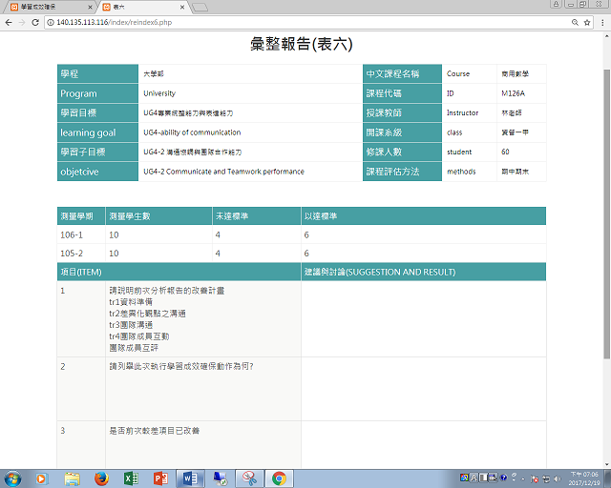
Task: Switch to the Chrome window in taskbar
Action: (x=279, y=478)
